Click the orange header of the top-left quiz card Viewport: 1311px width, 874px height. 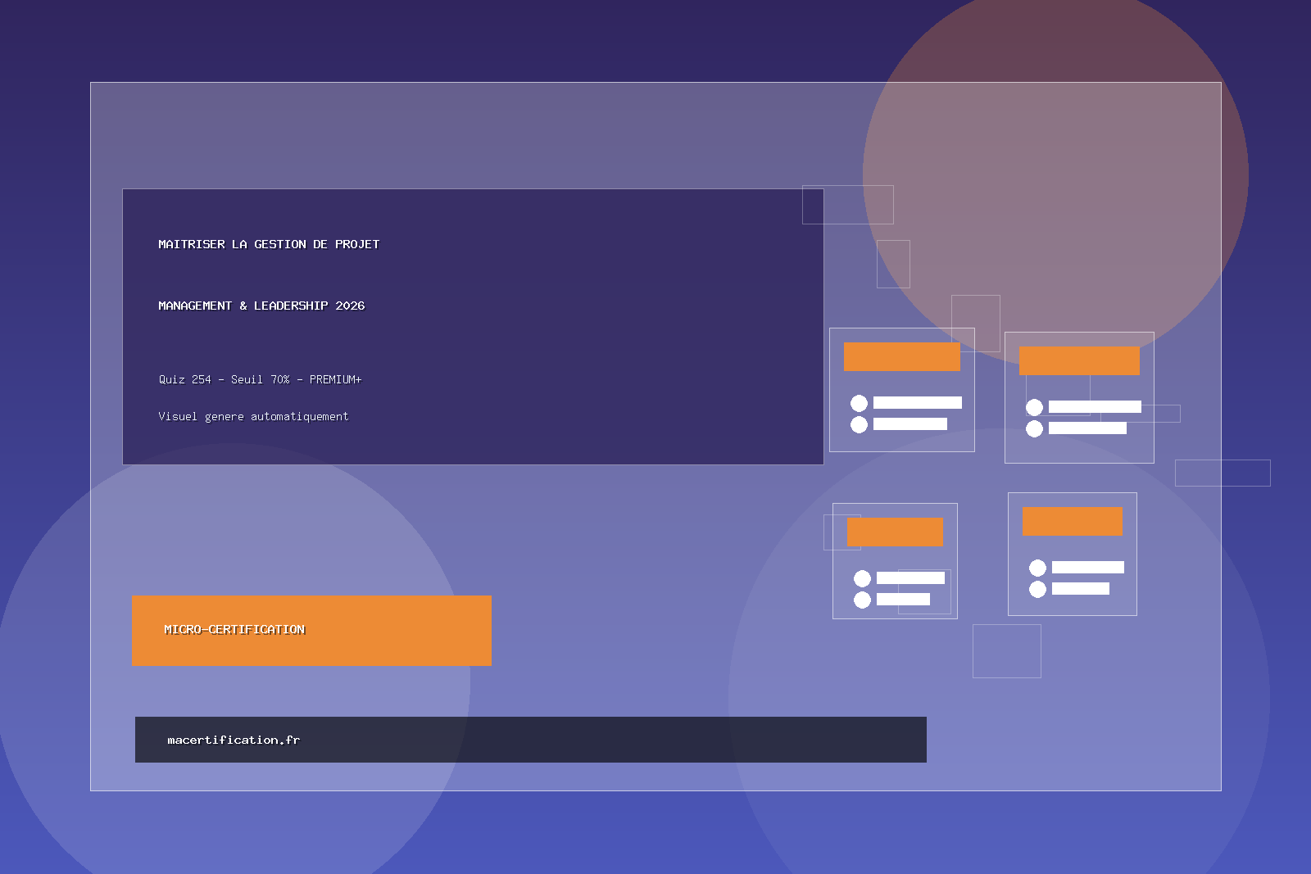coord(901,356)
